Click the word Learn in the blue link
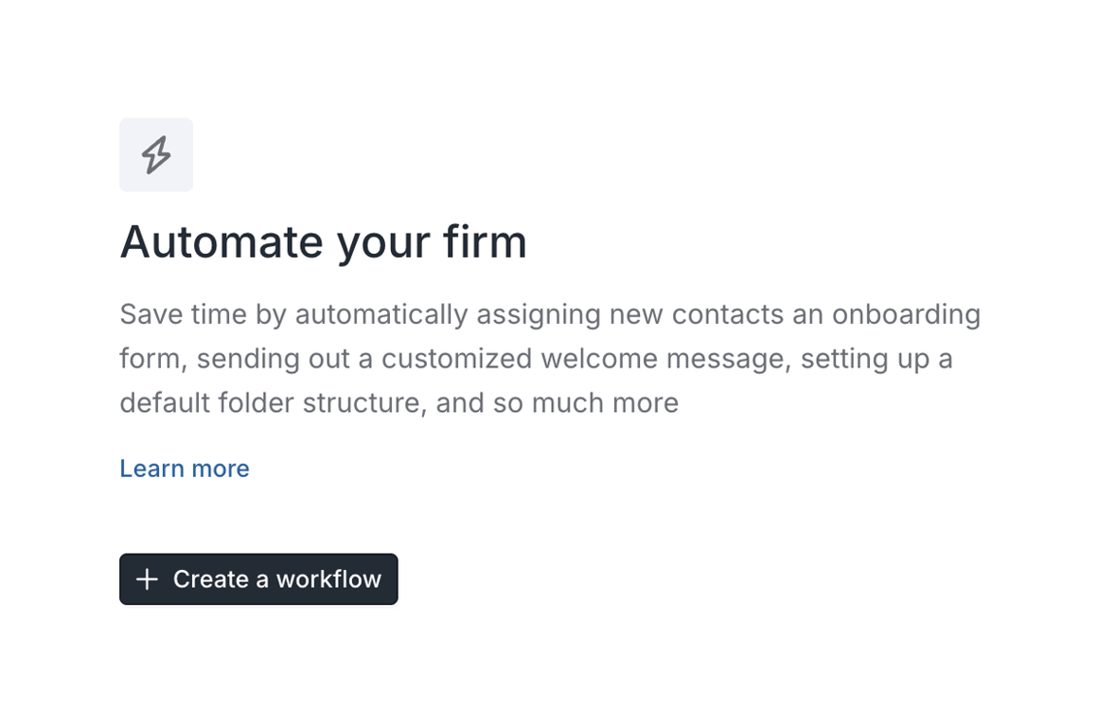The image size is (1098, 727). click(x=151, y=469)
